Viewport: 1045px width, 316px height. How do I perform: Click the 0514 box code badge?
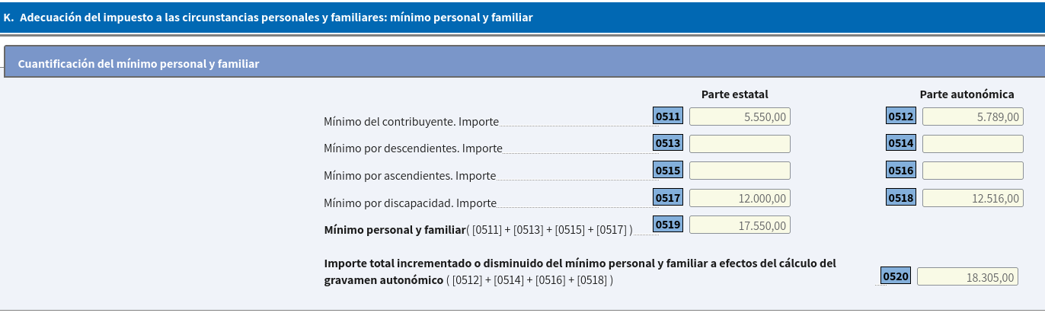tap(901, 143)
